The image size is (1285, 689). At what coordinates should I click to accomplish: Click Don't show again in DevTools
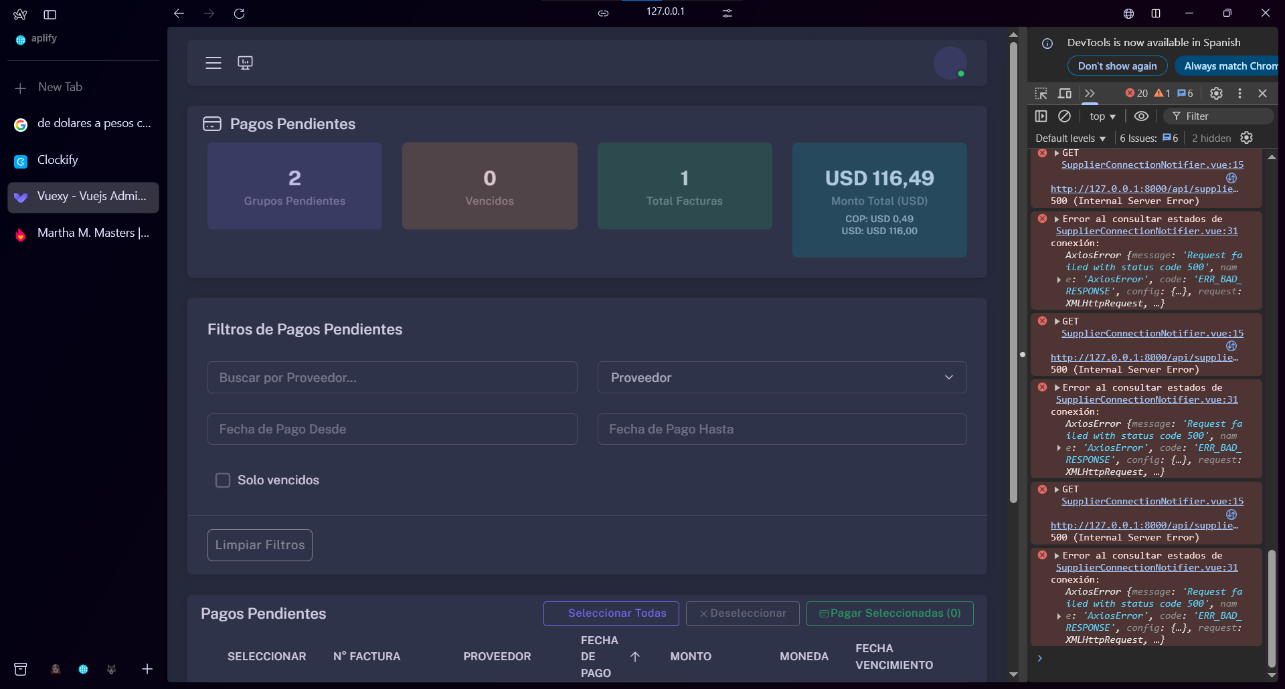pyautogui.click(x=1117, y=66)
